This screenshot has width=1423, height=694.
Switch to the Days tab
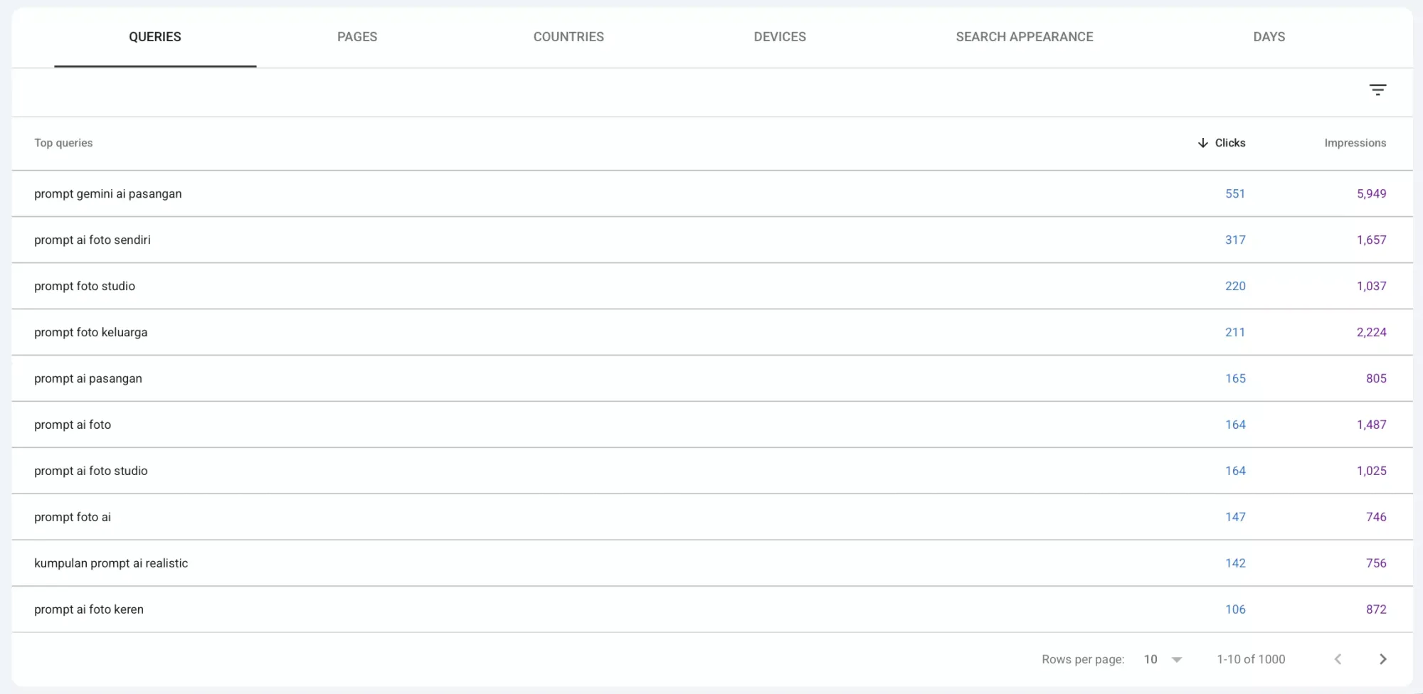pyautogui.click(x=1269, y=37)
